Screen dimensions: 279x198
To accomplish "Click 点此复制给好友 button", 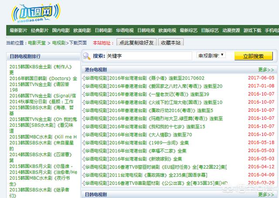I will pyautogui.click(x=136, y=42).
